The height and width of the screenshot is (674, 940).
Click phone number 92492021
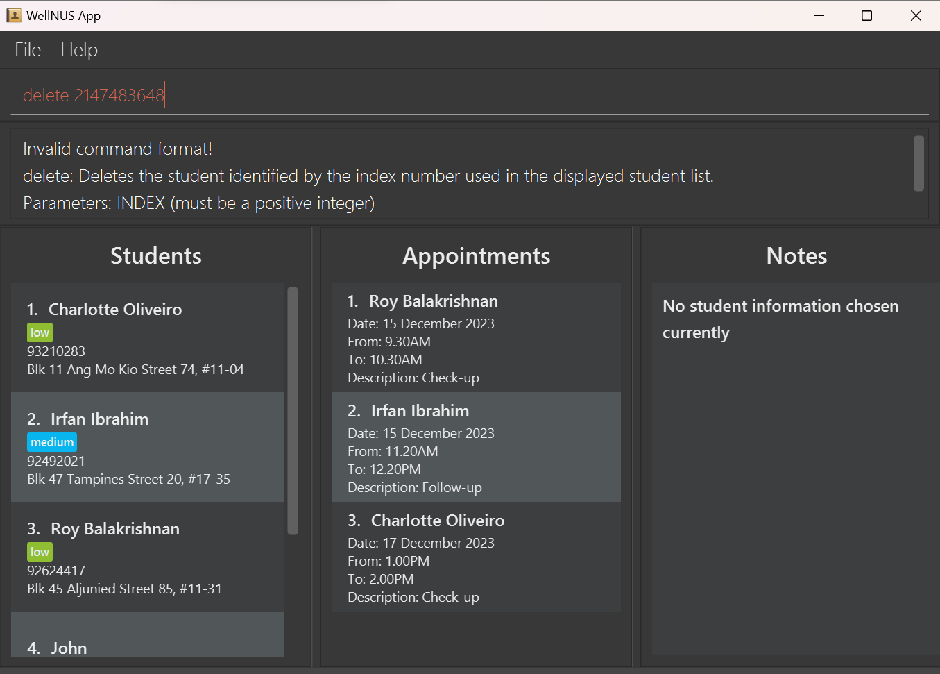(56, 461)
